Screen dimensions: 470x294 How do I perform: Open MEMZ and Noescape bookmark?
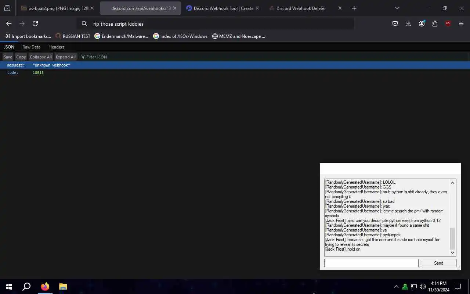click(x=239, y=36)
